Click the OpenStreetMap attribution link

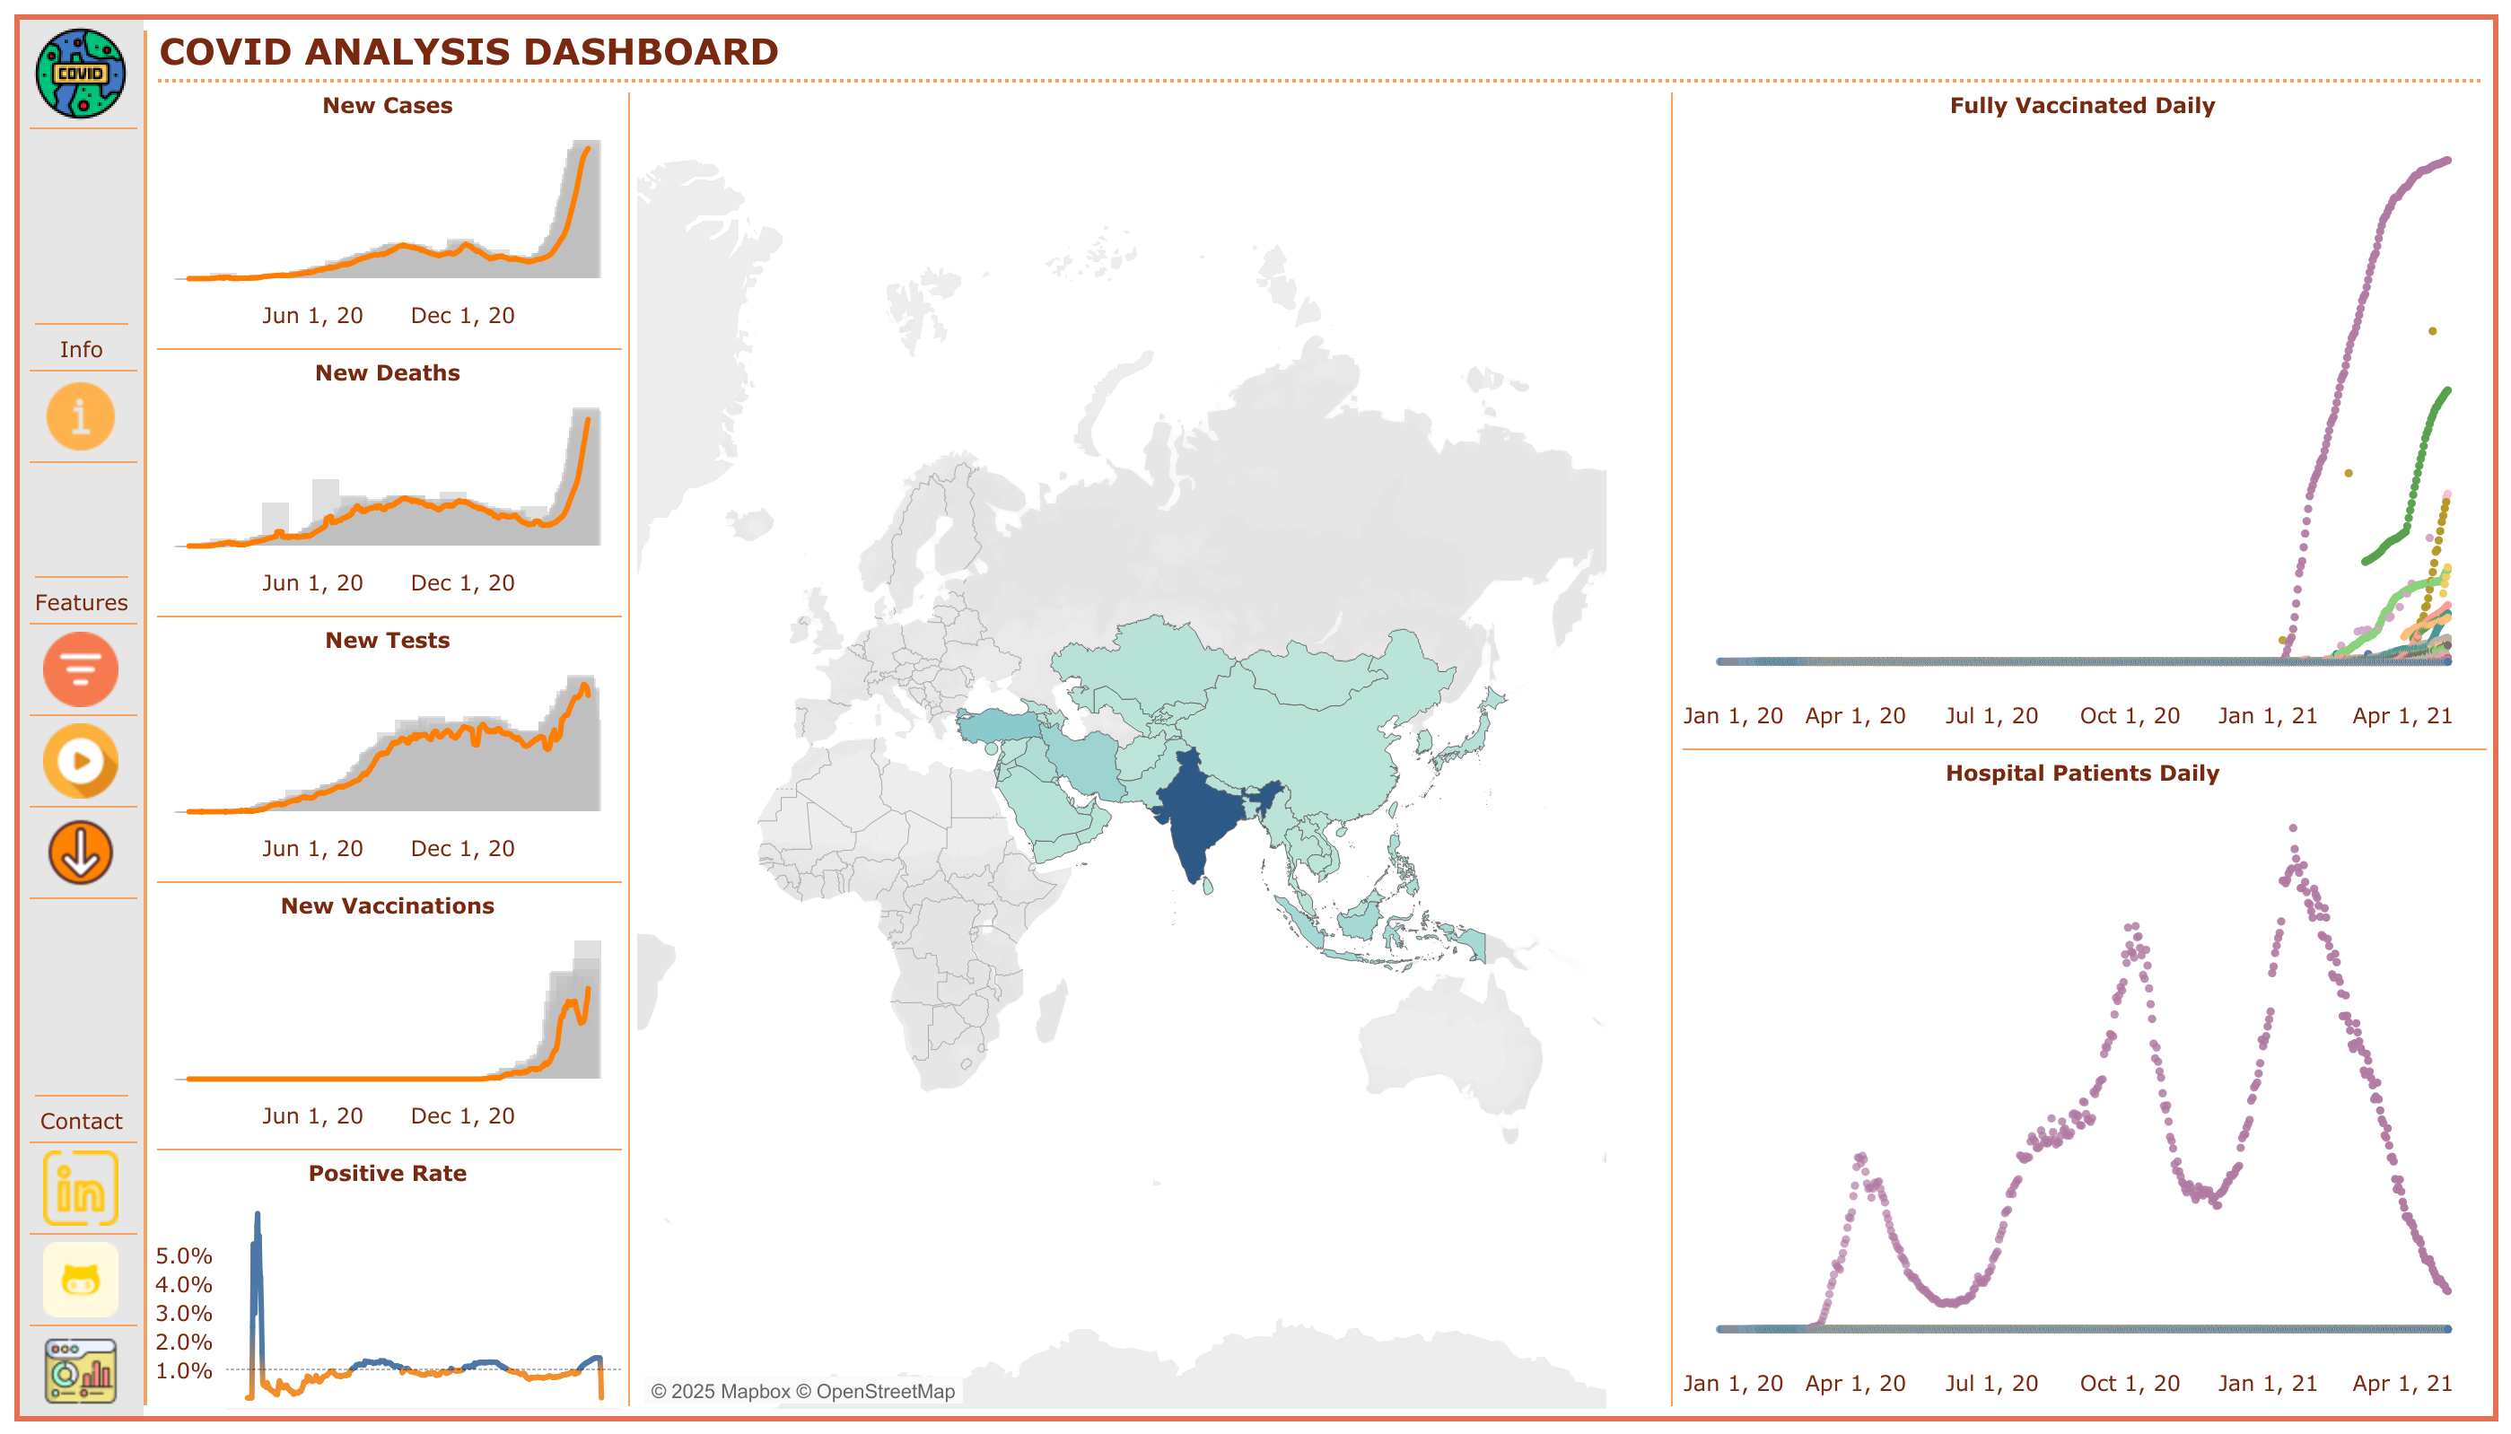coord(875,1392)
